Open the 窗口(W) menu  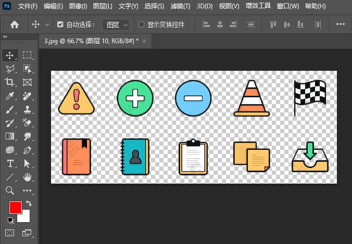click(288, 6)
